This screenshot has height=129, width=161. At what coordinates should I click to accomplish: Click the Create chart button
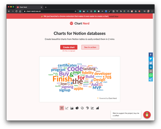(69, 47)
